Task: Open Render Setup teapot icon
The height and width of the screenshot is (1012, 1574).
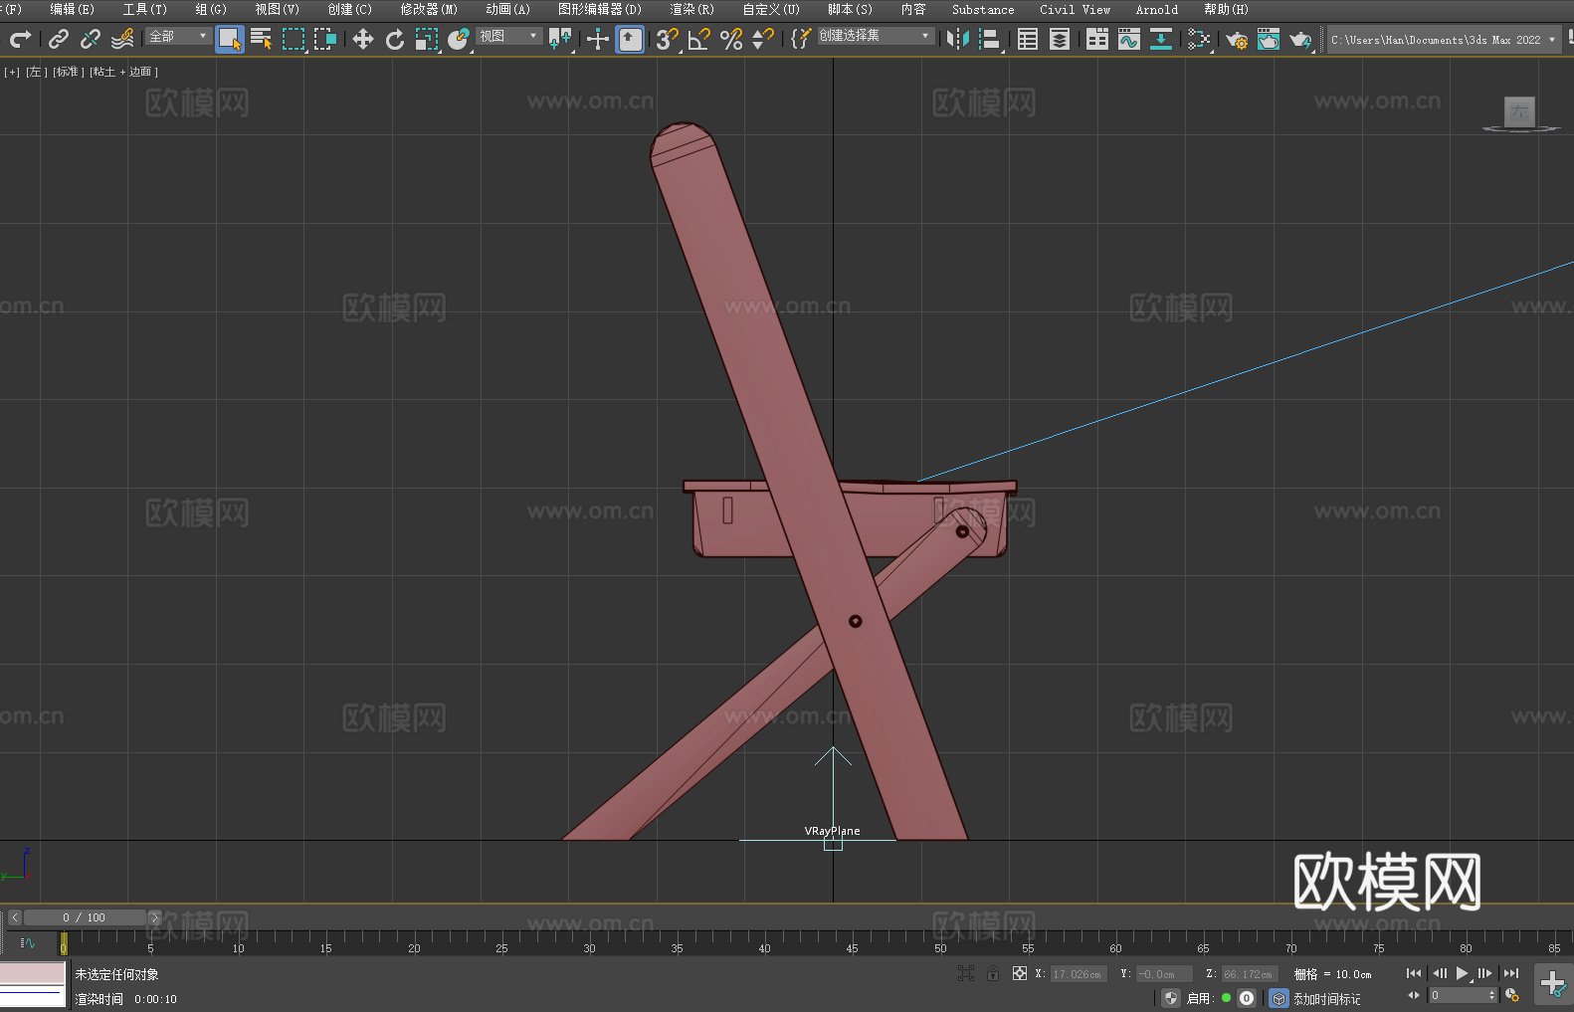Action: [1237, 39]
